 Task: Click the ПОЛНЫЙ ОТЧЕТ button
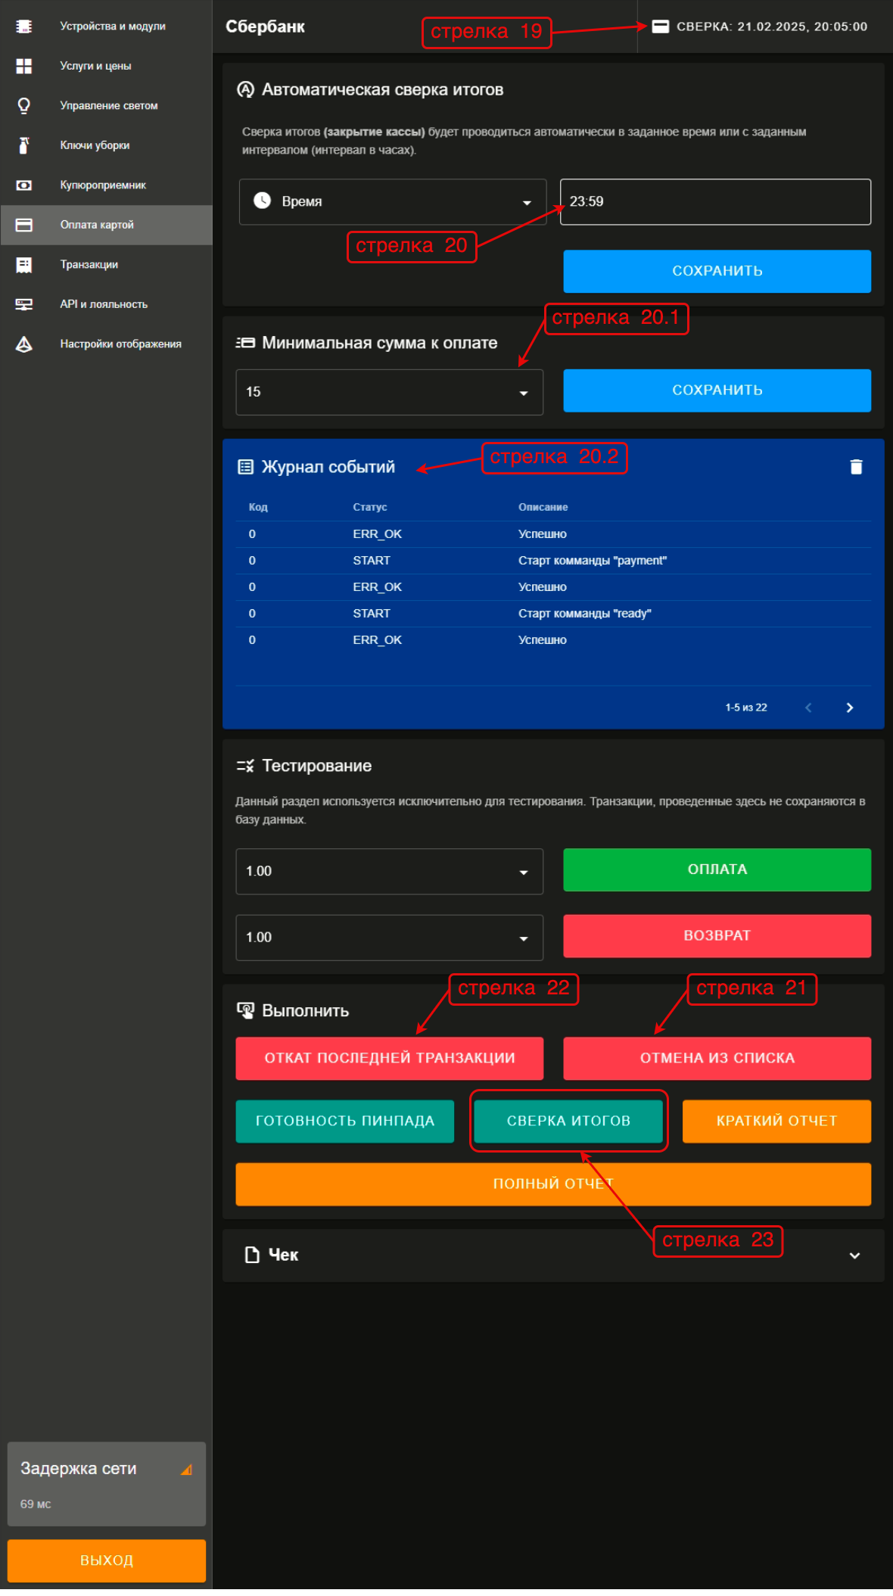(x=553, y=1184)
